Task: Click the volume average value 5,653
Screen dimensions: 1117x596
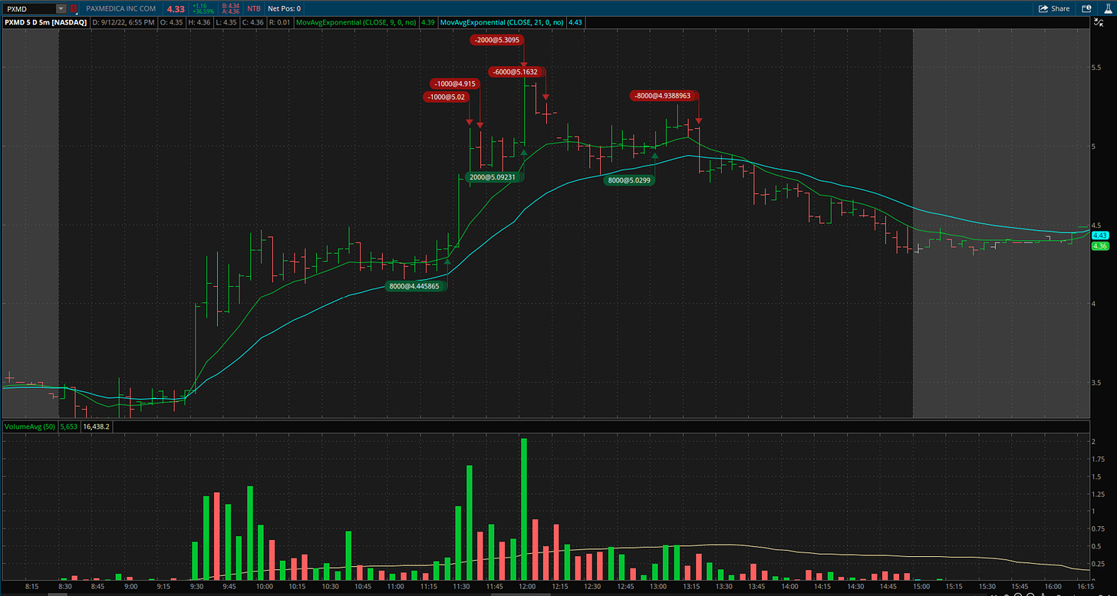Action: coord(71,426)
